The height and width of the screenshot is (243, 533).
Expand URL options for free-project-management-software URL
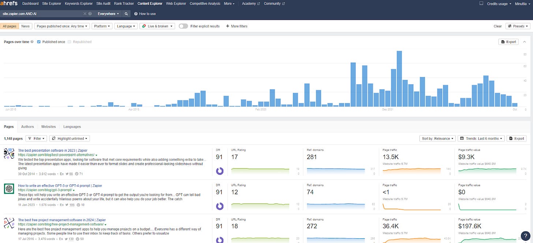(x=105, y=224)
